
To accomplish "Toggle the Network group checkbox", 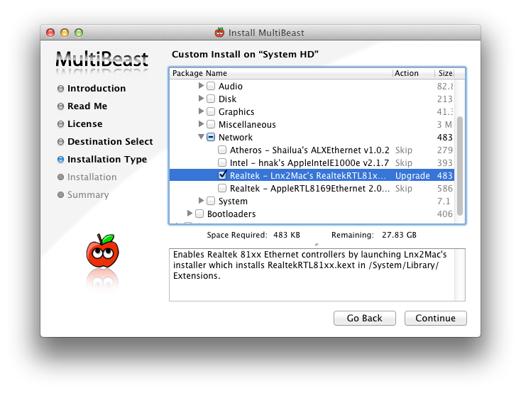I will click(211, 137).
